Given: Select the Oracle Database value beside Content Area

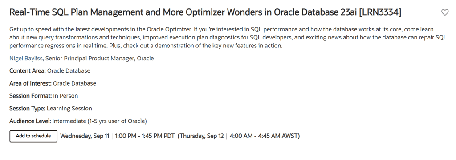Looking at the screenshot, I should (69, 71).
